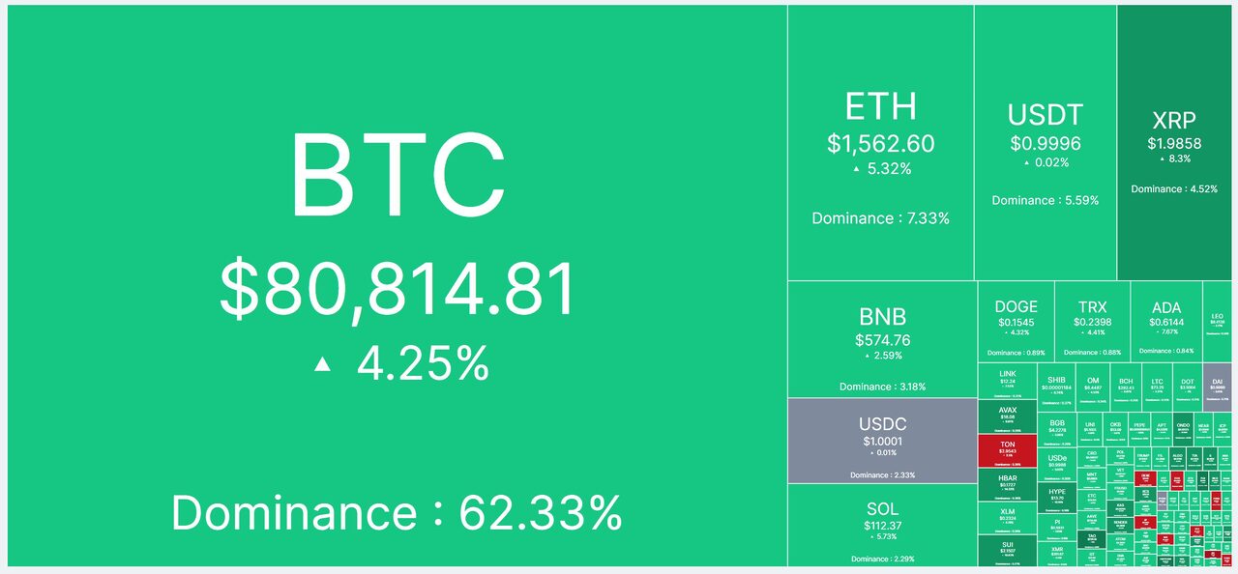Open the BTC tile in the heatmap

click(397, 286)
